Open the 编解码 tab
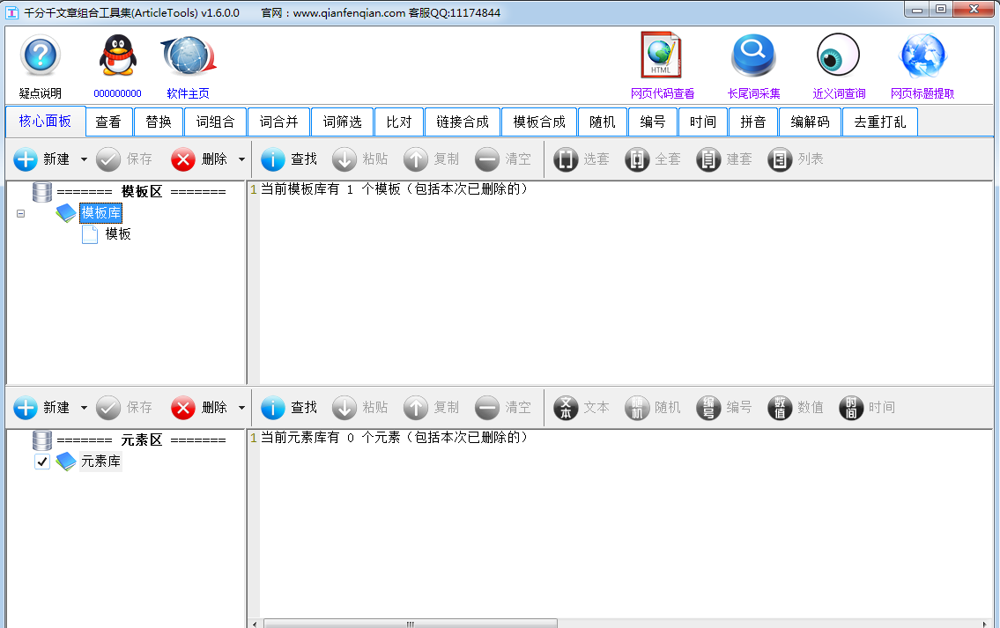This screenshot has width=1000, height=628. click(x=810, y=122)
